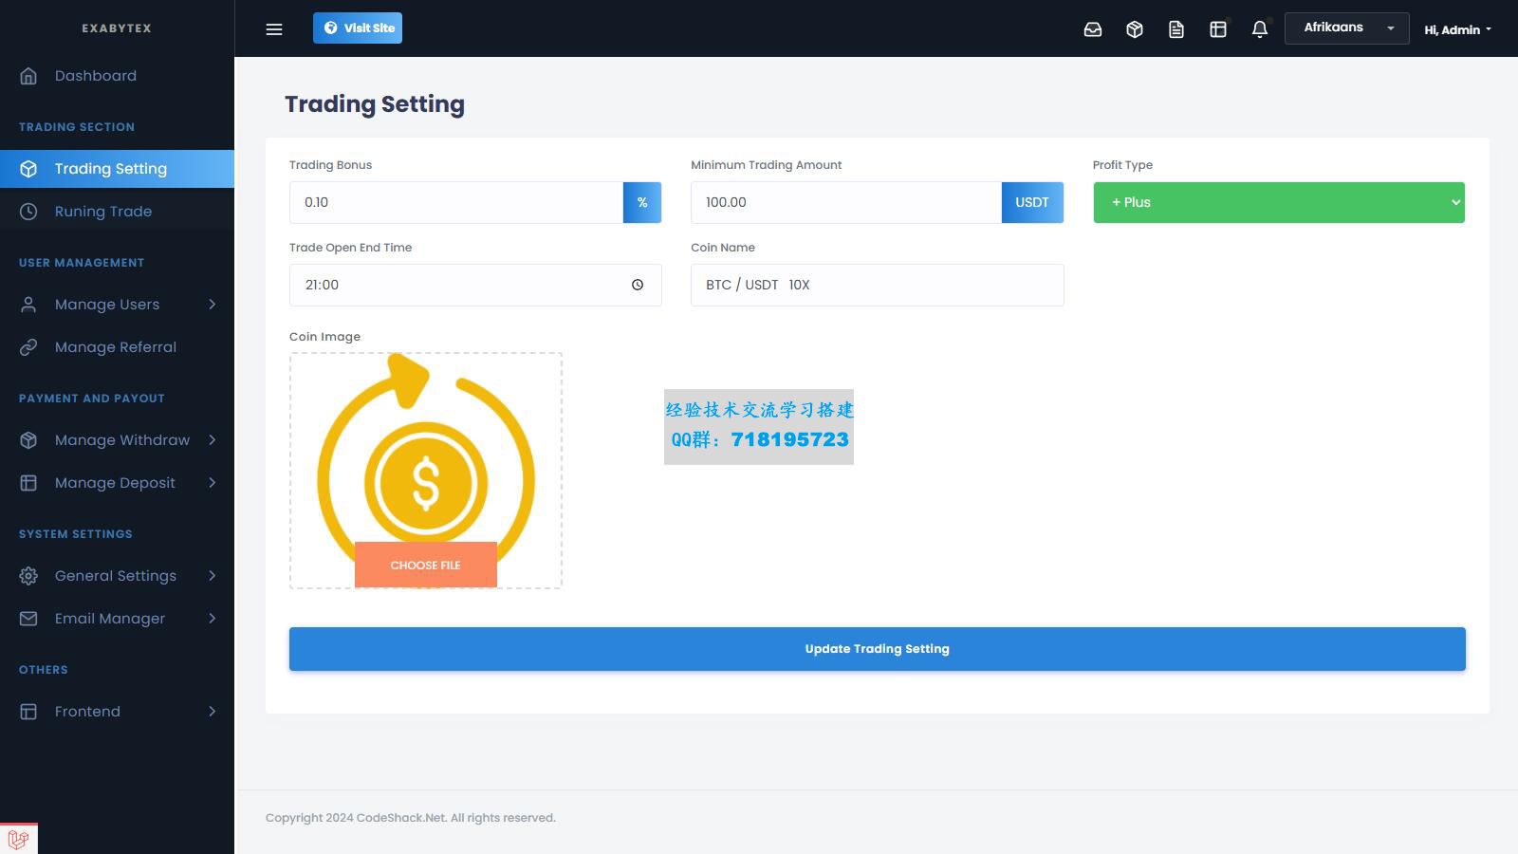Image resolution: width=1518 pixels, height=854 pixels.
Task: Click the Profit Type label
Action: click(x=1122, y=165)
